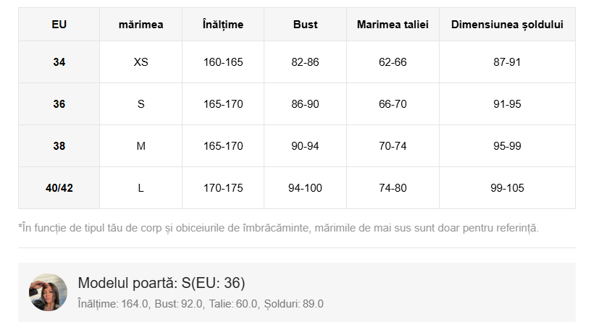This screenshot has width=599, height=335.
Task: Select the mărimea column header
Action: pyautogui.click(x=141, y=25)
